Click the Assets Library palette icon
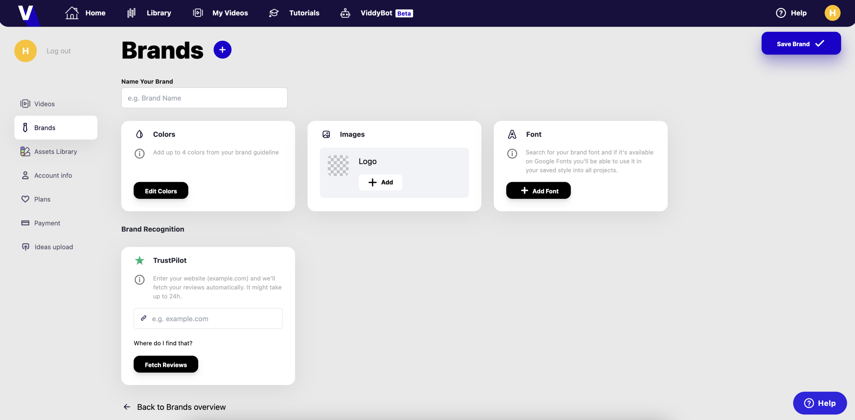Screen dimensions: 855x420 pos(25,152)
